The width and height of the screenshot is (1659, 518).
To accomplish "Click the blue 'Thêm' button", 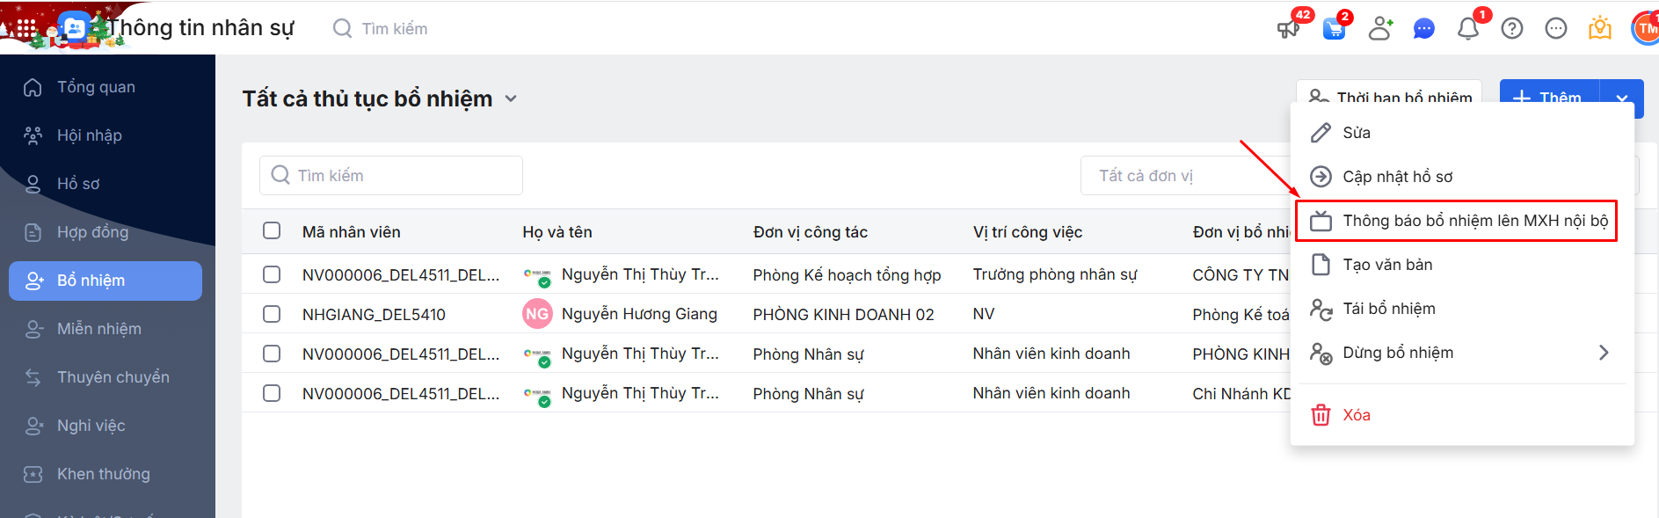I will pyautogui.click(x=1549, y=95).
